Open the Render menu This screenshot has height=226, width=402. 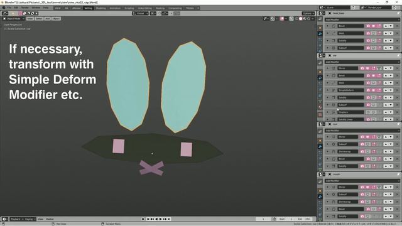pyautogui.click(x=25, y=8)
